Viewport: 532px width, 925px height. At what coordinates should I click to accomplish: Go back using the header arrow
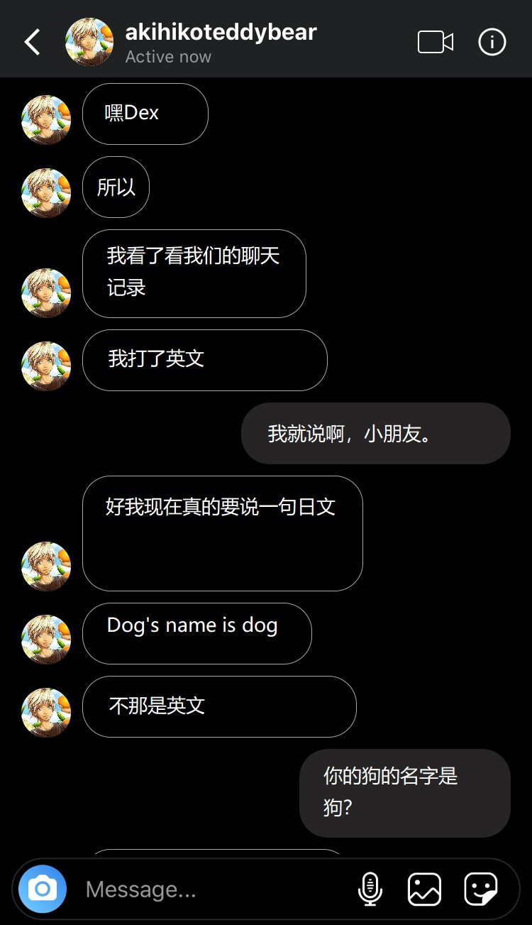pyautogui.click(x=32, y=43)
